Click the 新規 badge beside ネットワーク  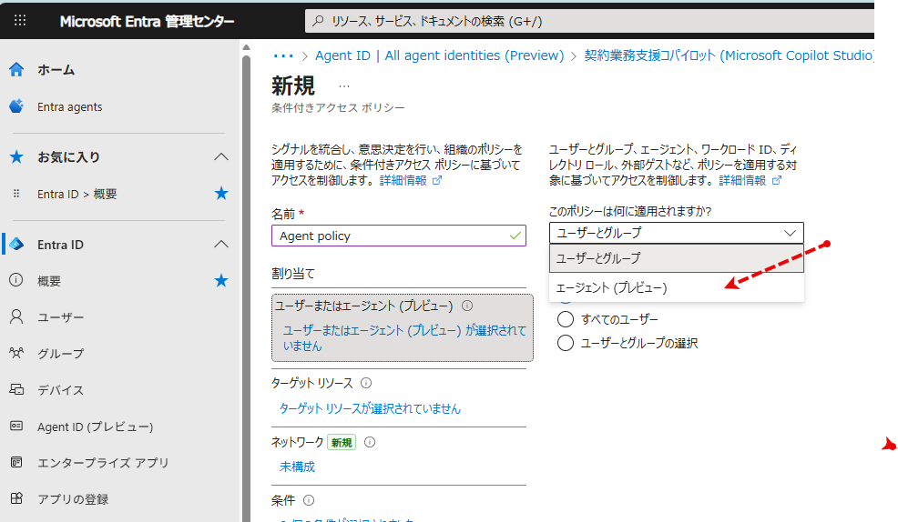[x=342, y=443]
